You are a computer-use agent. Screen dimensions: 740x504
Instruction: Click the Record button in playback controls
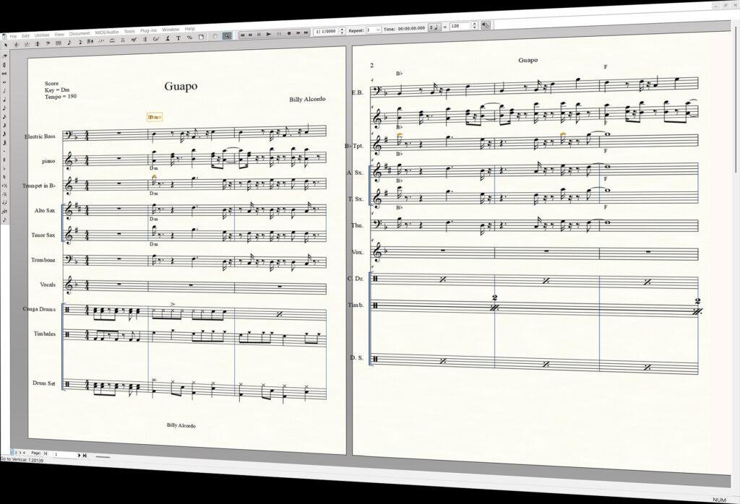289,33
